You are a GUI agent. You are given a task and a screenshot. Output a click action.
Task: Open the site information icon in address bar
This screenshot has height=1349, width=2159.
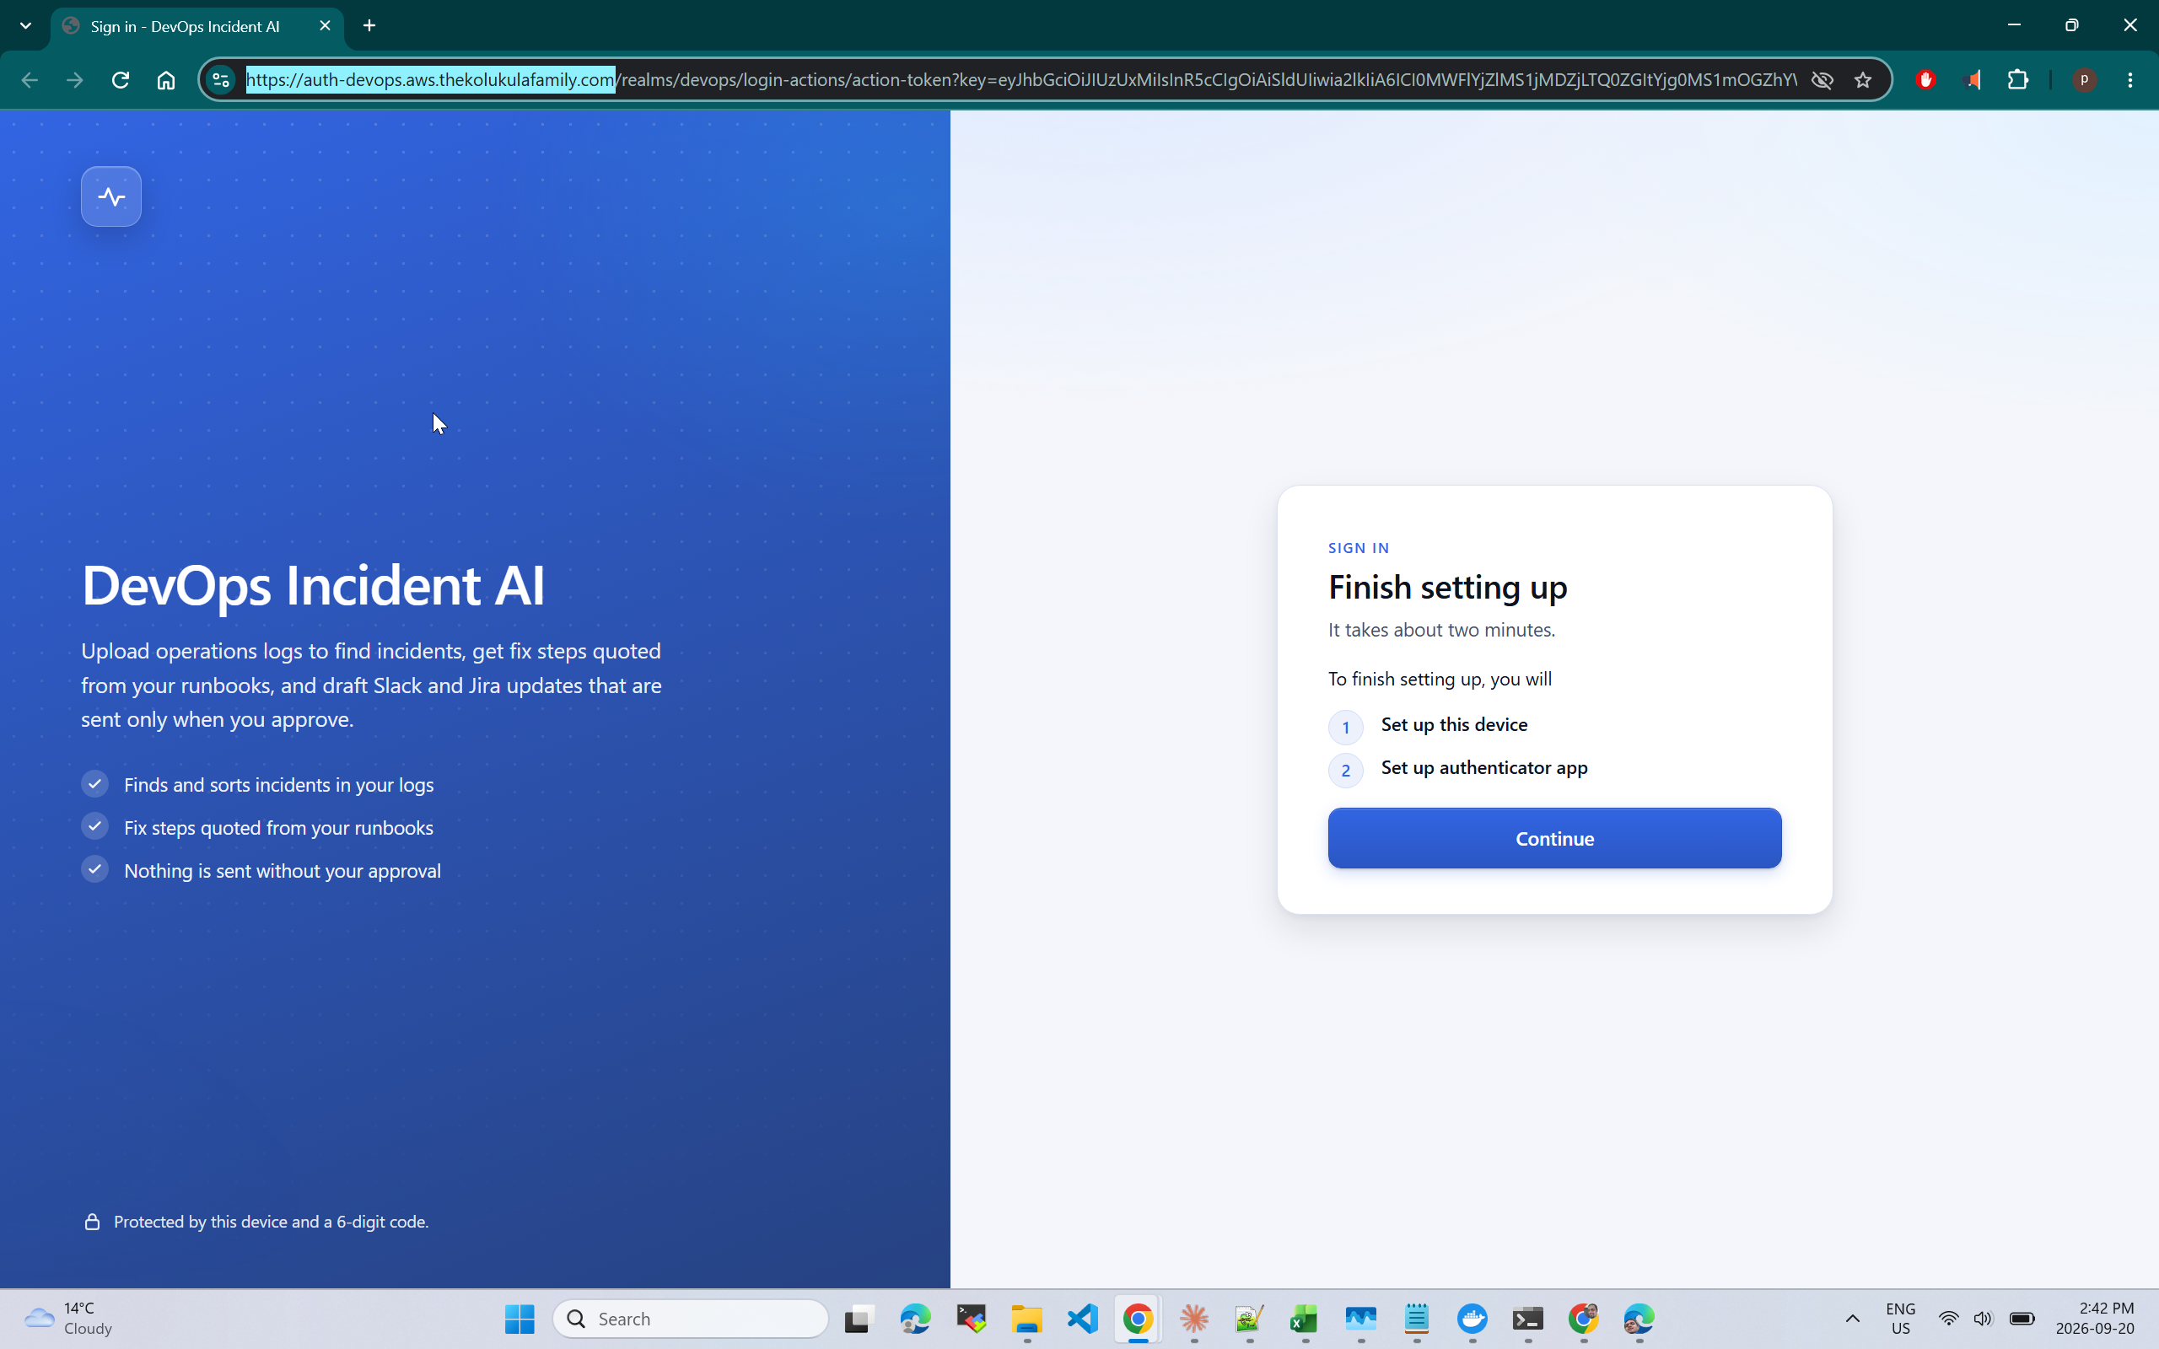220,79
